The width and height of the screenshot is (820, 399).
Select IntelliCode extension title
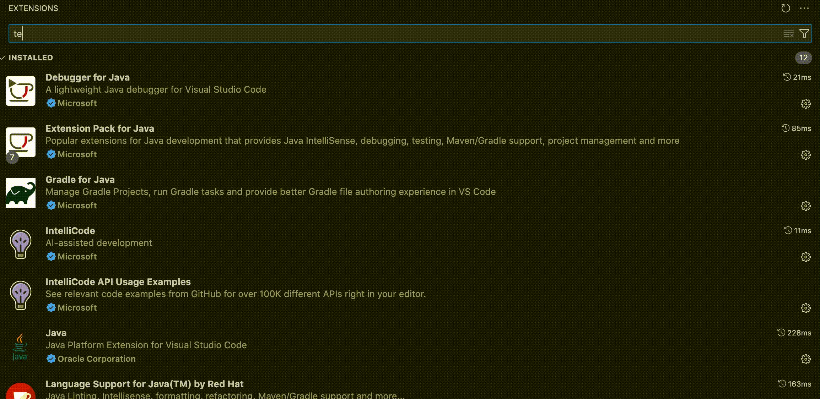coord(70,231)
